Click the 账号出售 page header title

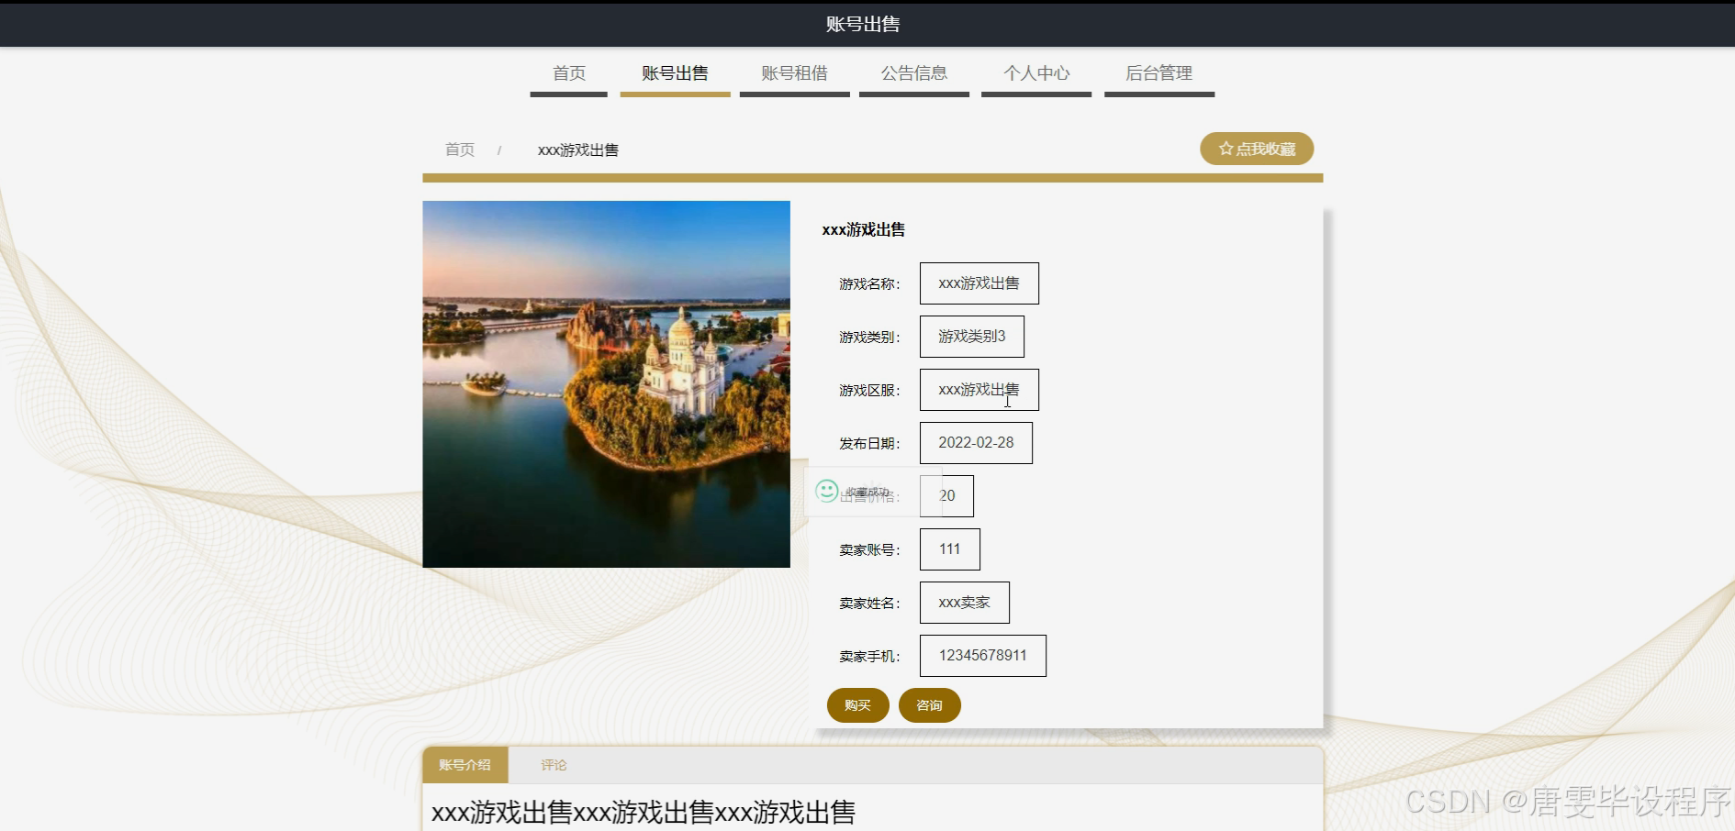click(863, 25)
